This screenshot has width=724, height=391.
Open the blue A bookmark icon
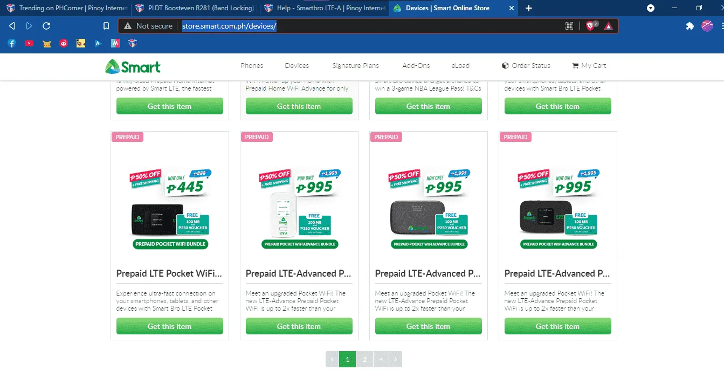[x=98, y=43]
